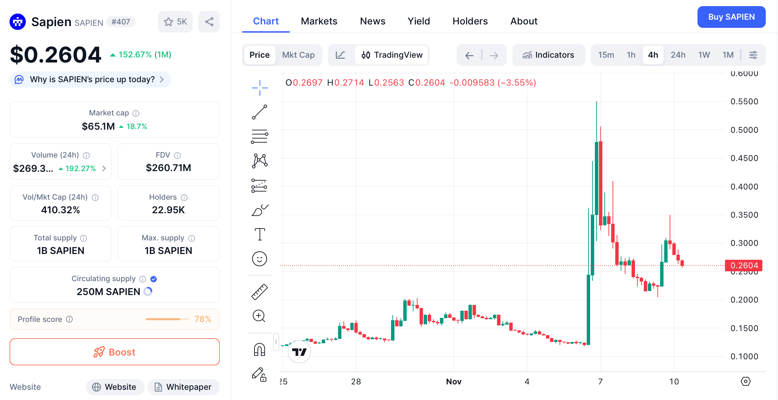778x400 pixels.
Task: Open the XABCD pattern tool
Action: pyautogui.click(x=259, y=161)
